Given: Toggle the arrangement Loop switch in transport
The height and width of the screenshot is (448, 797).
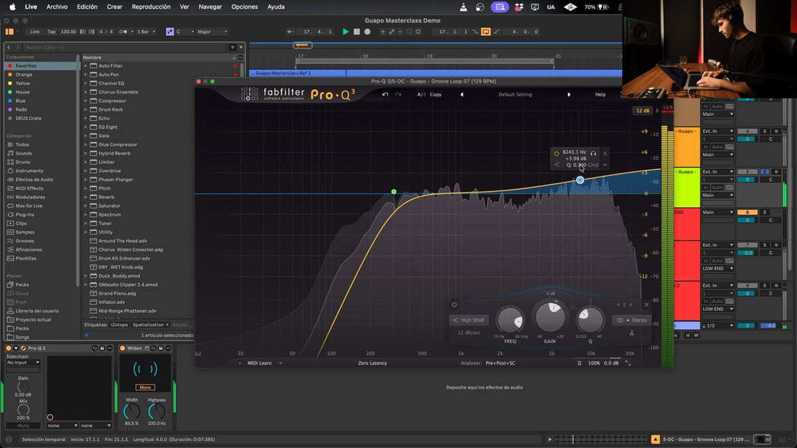Looking at the screenshot, I should pos(486,32).
